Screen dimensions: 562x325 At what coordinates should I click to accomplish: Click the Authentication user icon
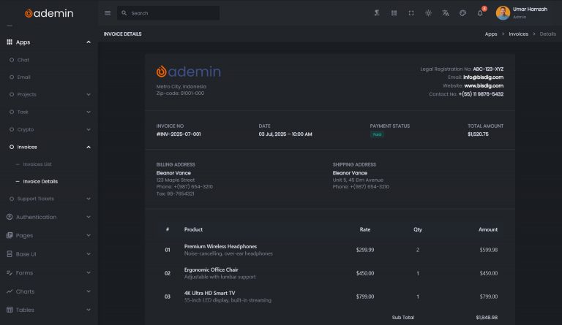click(10, 217)
